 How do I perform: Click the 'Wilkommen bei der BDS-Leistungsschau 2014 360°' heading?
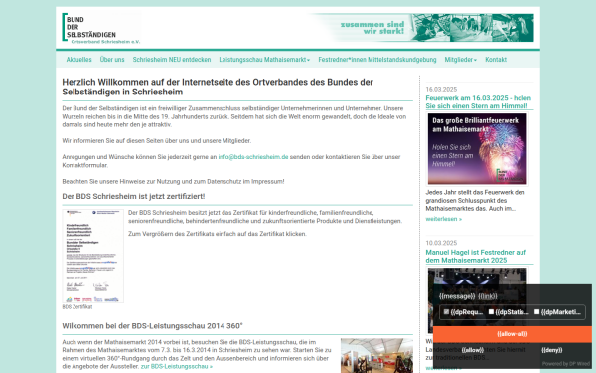point(152,326)
